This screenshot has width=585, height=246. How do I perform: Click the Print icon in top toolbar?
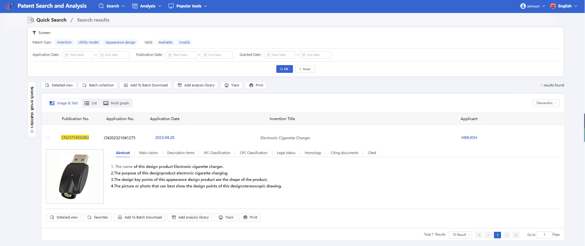pyautogui.click(x=251, y=85)
